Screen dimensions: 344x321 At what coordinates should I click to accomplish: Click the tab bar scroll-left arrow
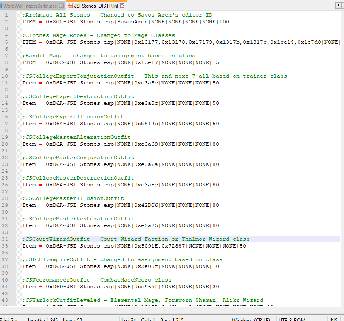click(338, 6)
